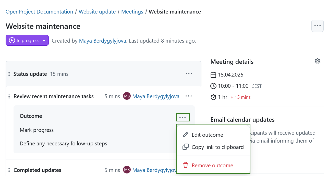Select Copy link to clipboard
328x176 pixels.
pos(217,147)
